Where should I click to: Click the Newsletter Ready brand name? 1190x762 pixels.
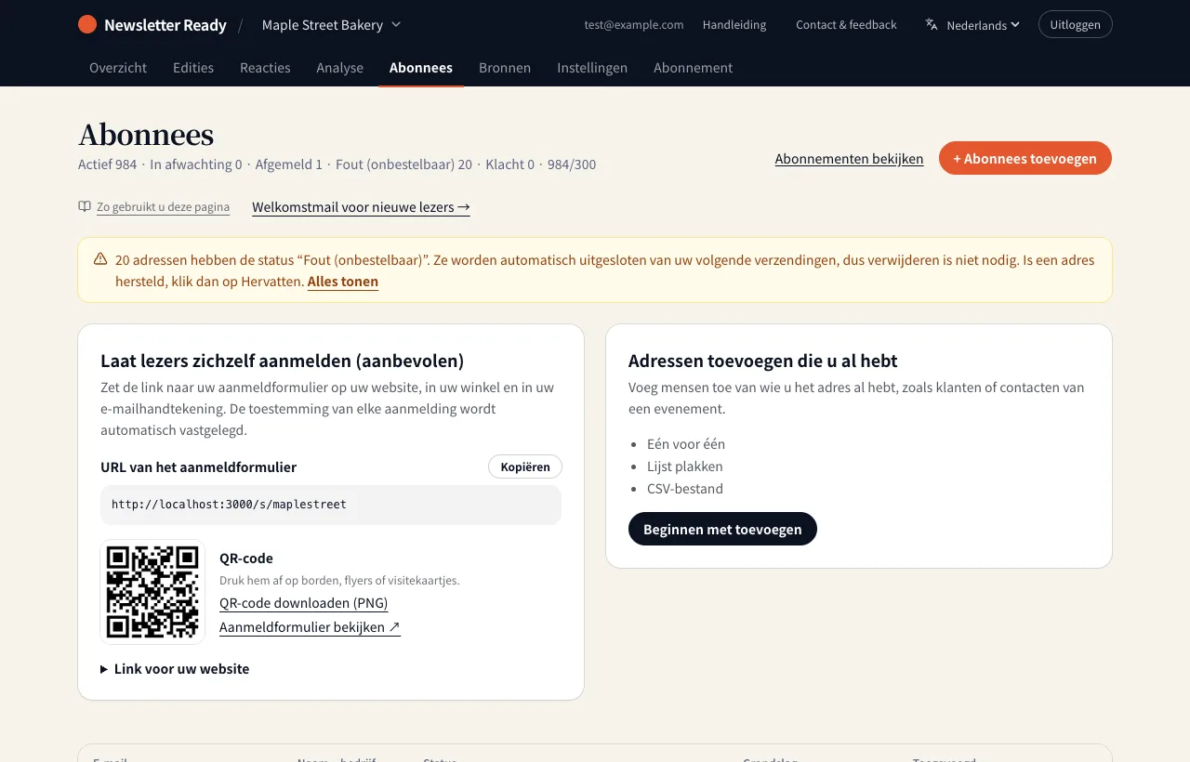[165, 25]
